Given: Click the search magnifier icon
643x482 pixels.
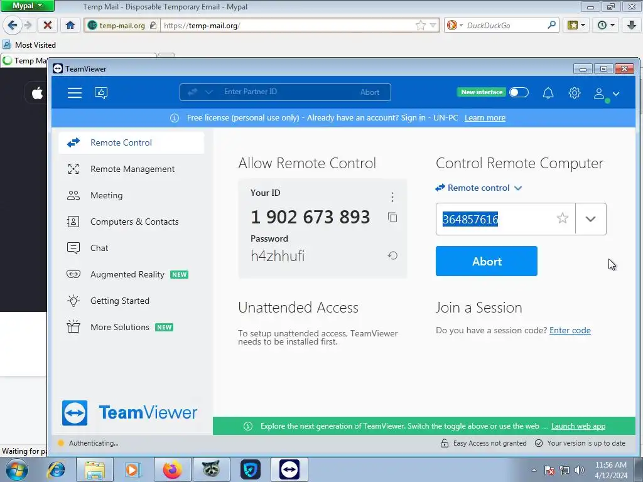Looking at the screenshot, I should 551,25.
